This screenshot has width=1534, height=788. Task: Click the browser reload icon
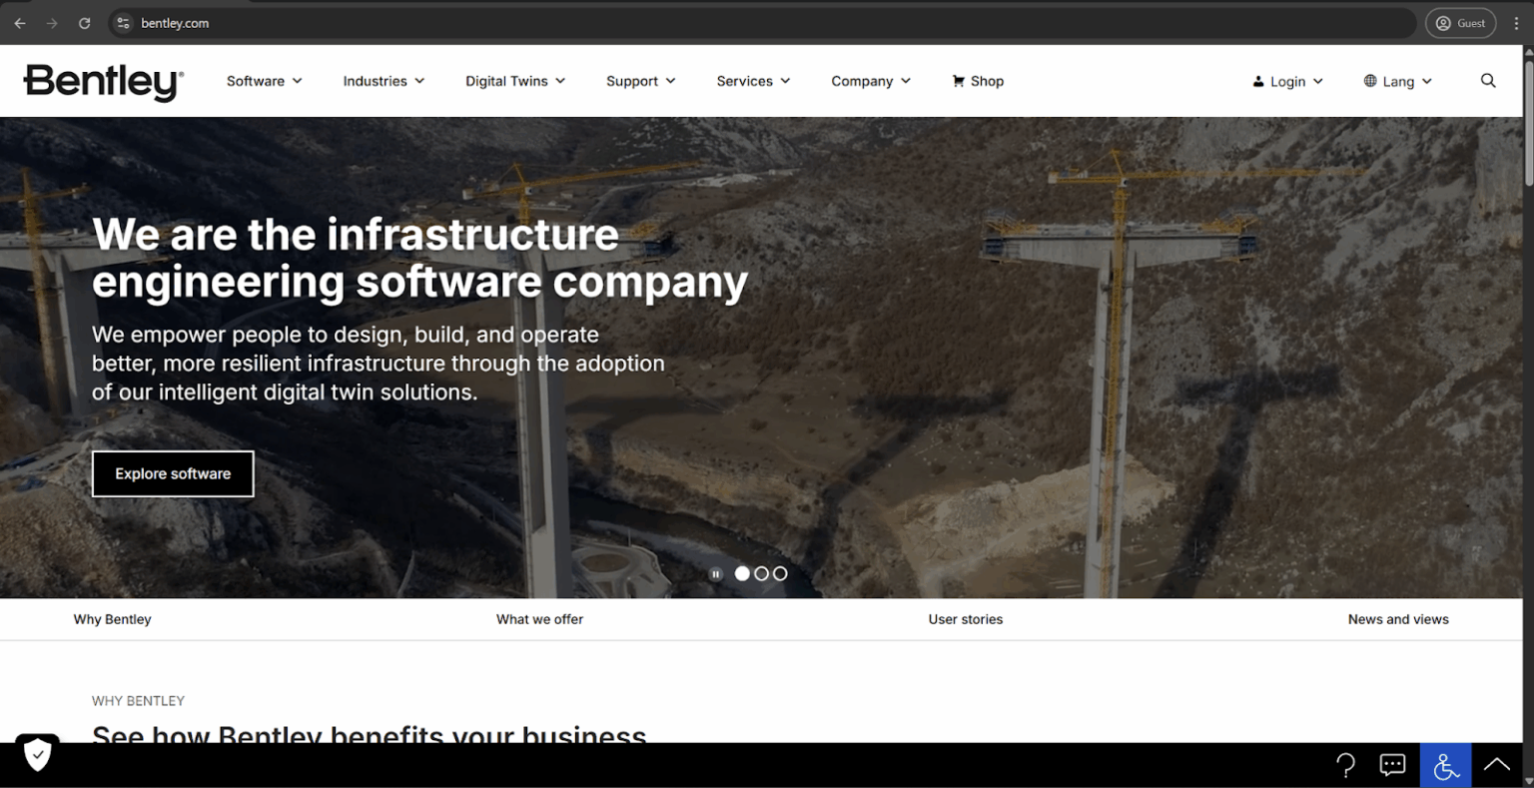pos(85,23)
